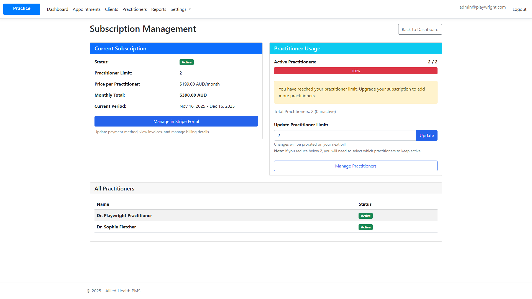532x299 pixels.
Task: Click Active badge for Dr. Sophie Fletcher
Action: tap(365, 227)
